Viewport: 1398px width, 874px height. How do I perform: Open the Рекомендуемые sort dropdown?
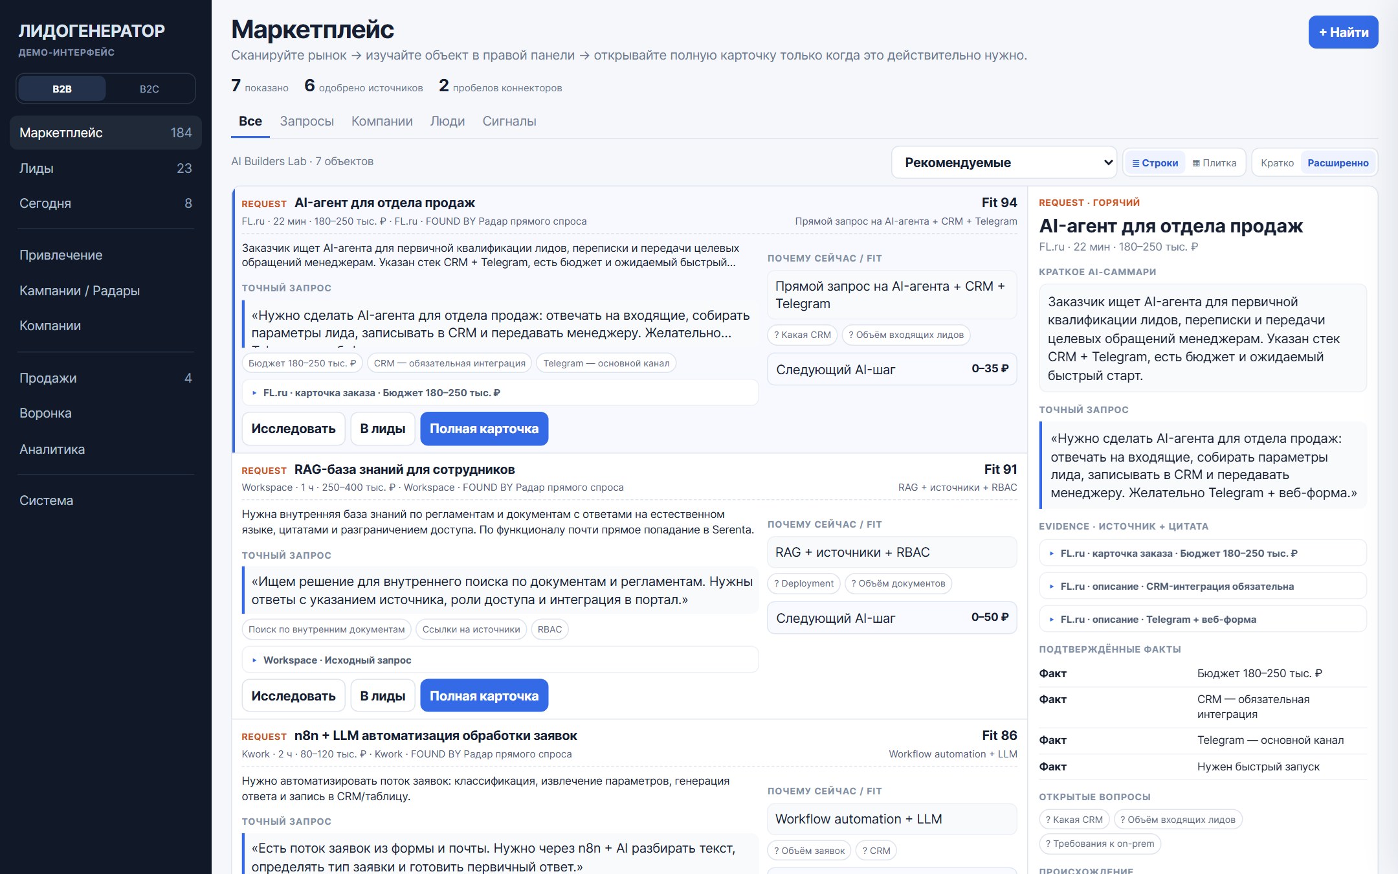1004,162
